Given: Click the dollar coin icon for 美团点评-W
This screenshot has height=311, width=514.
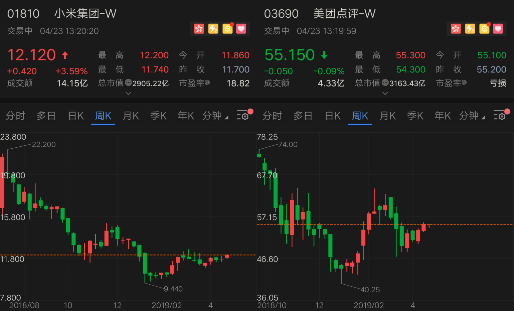Looking at the screenshot, I should pyautogui.click(x=484, y=29).
